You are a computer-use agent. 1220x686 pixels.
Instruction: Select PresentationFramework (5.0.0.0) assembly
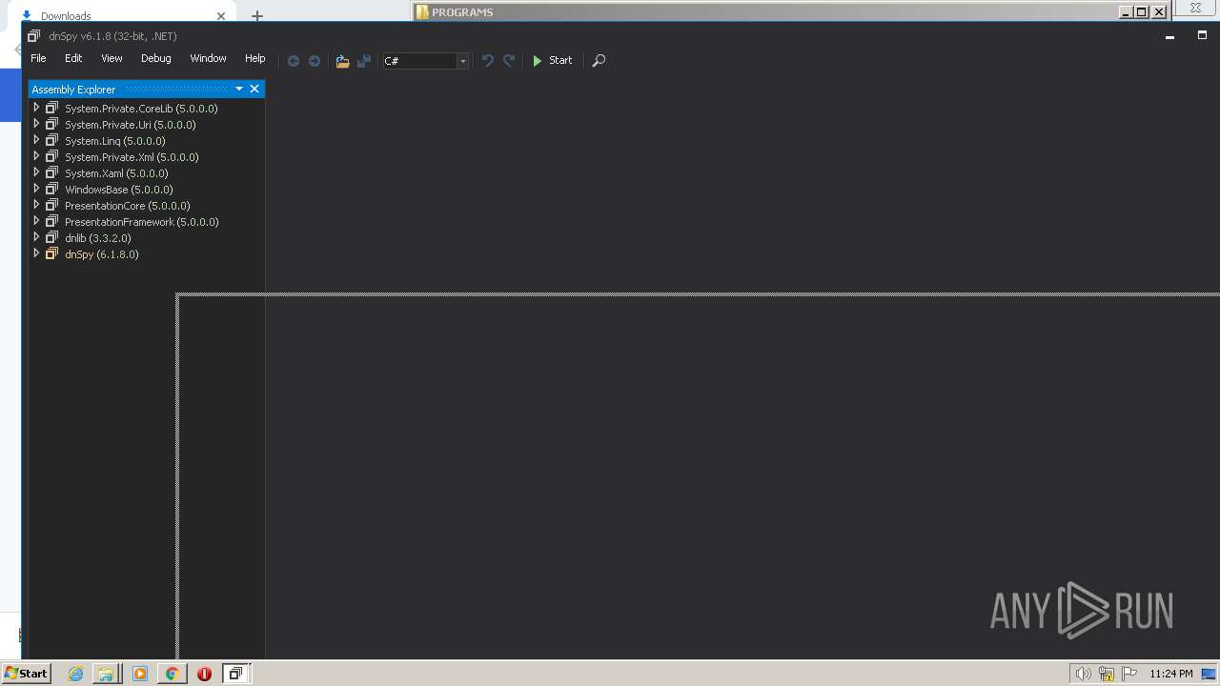click(141, 222)
